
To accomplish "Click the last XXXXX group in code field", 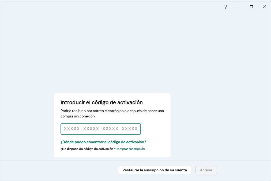I will coord(130,129).
